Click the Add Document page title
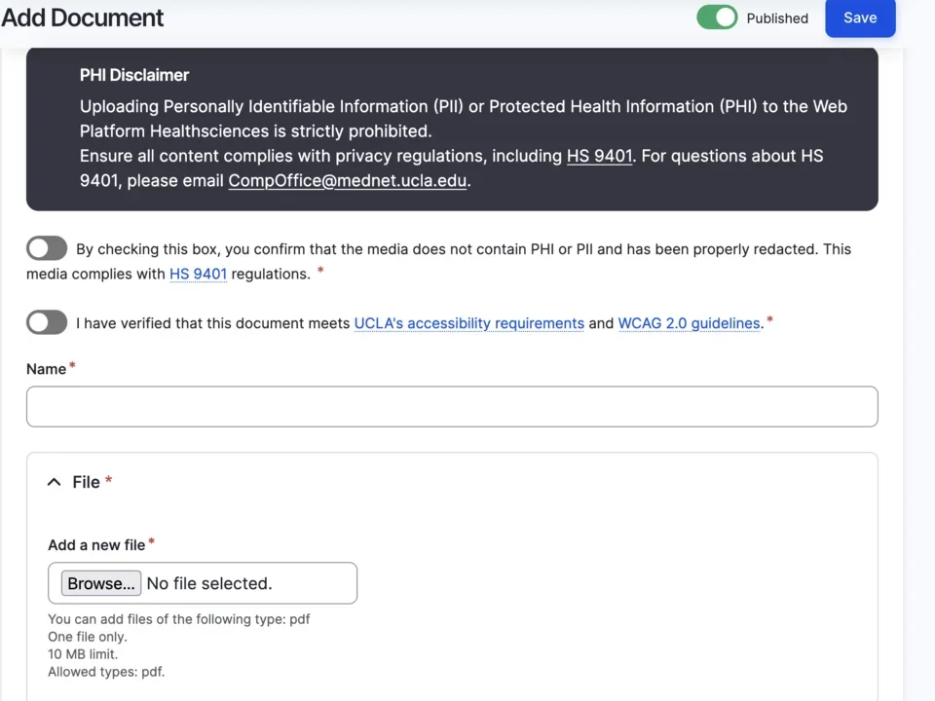This screenshot has height=701, width=935. 83,18
